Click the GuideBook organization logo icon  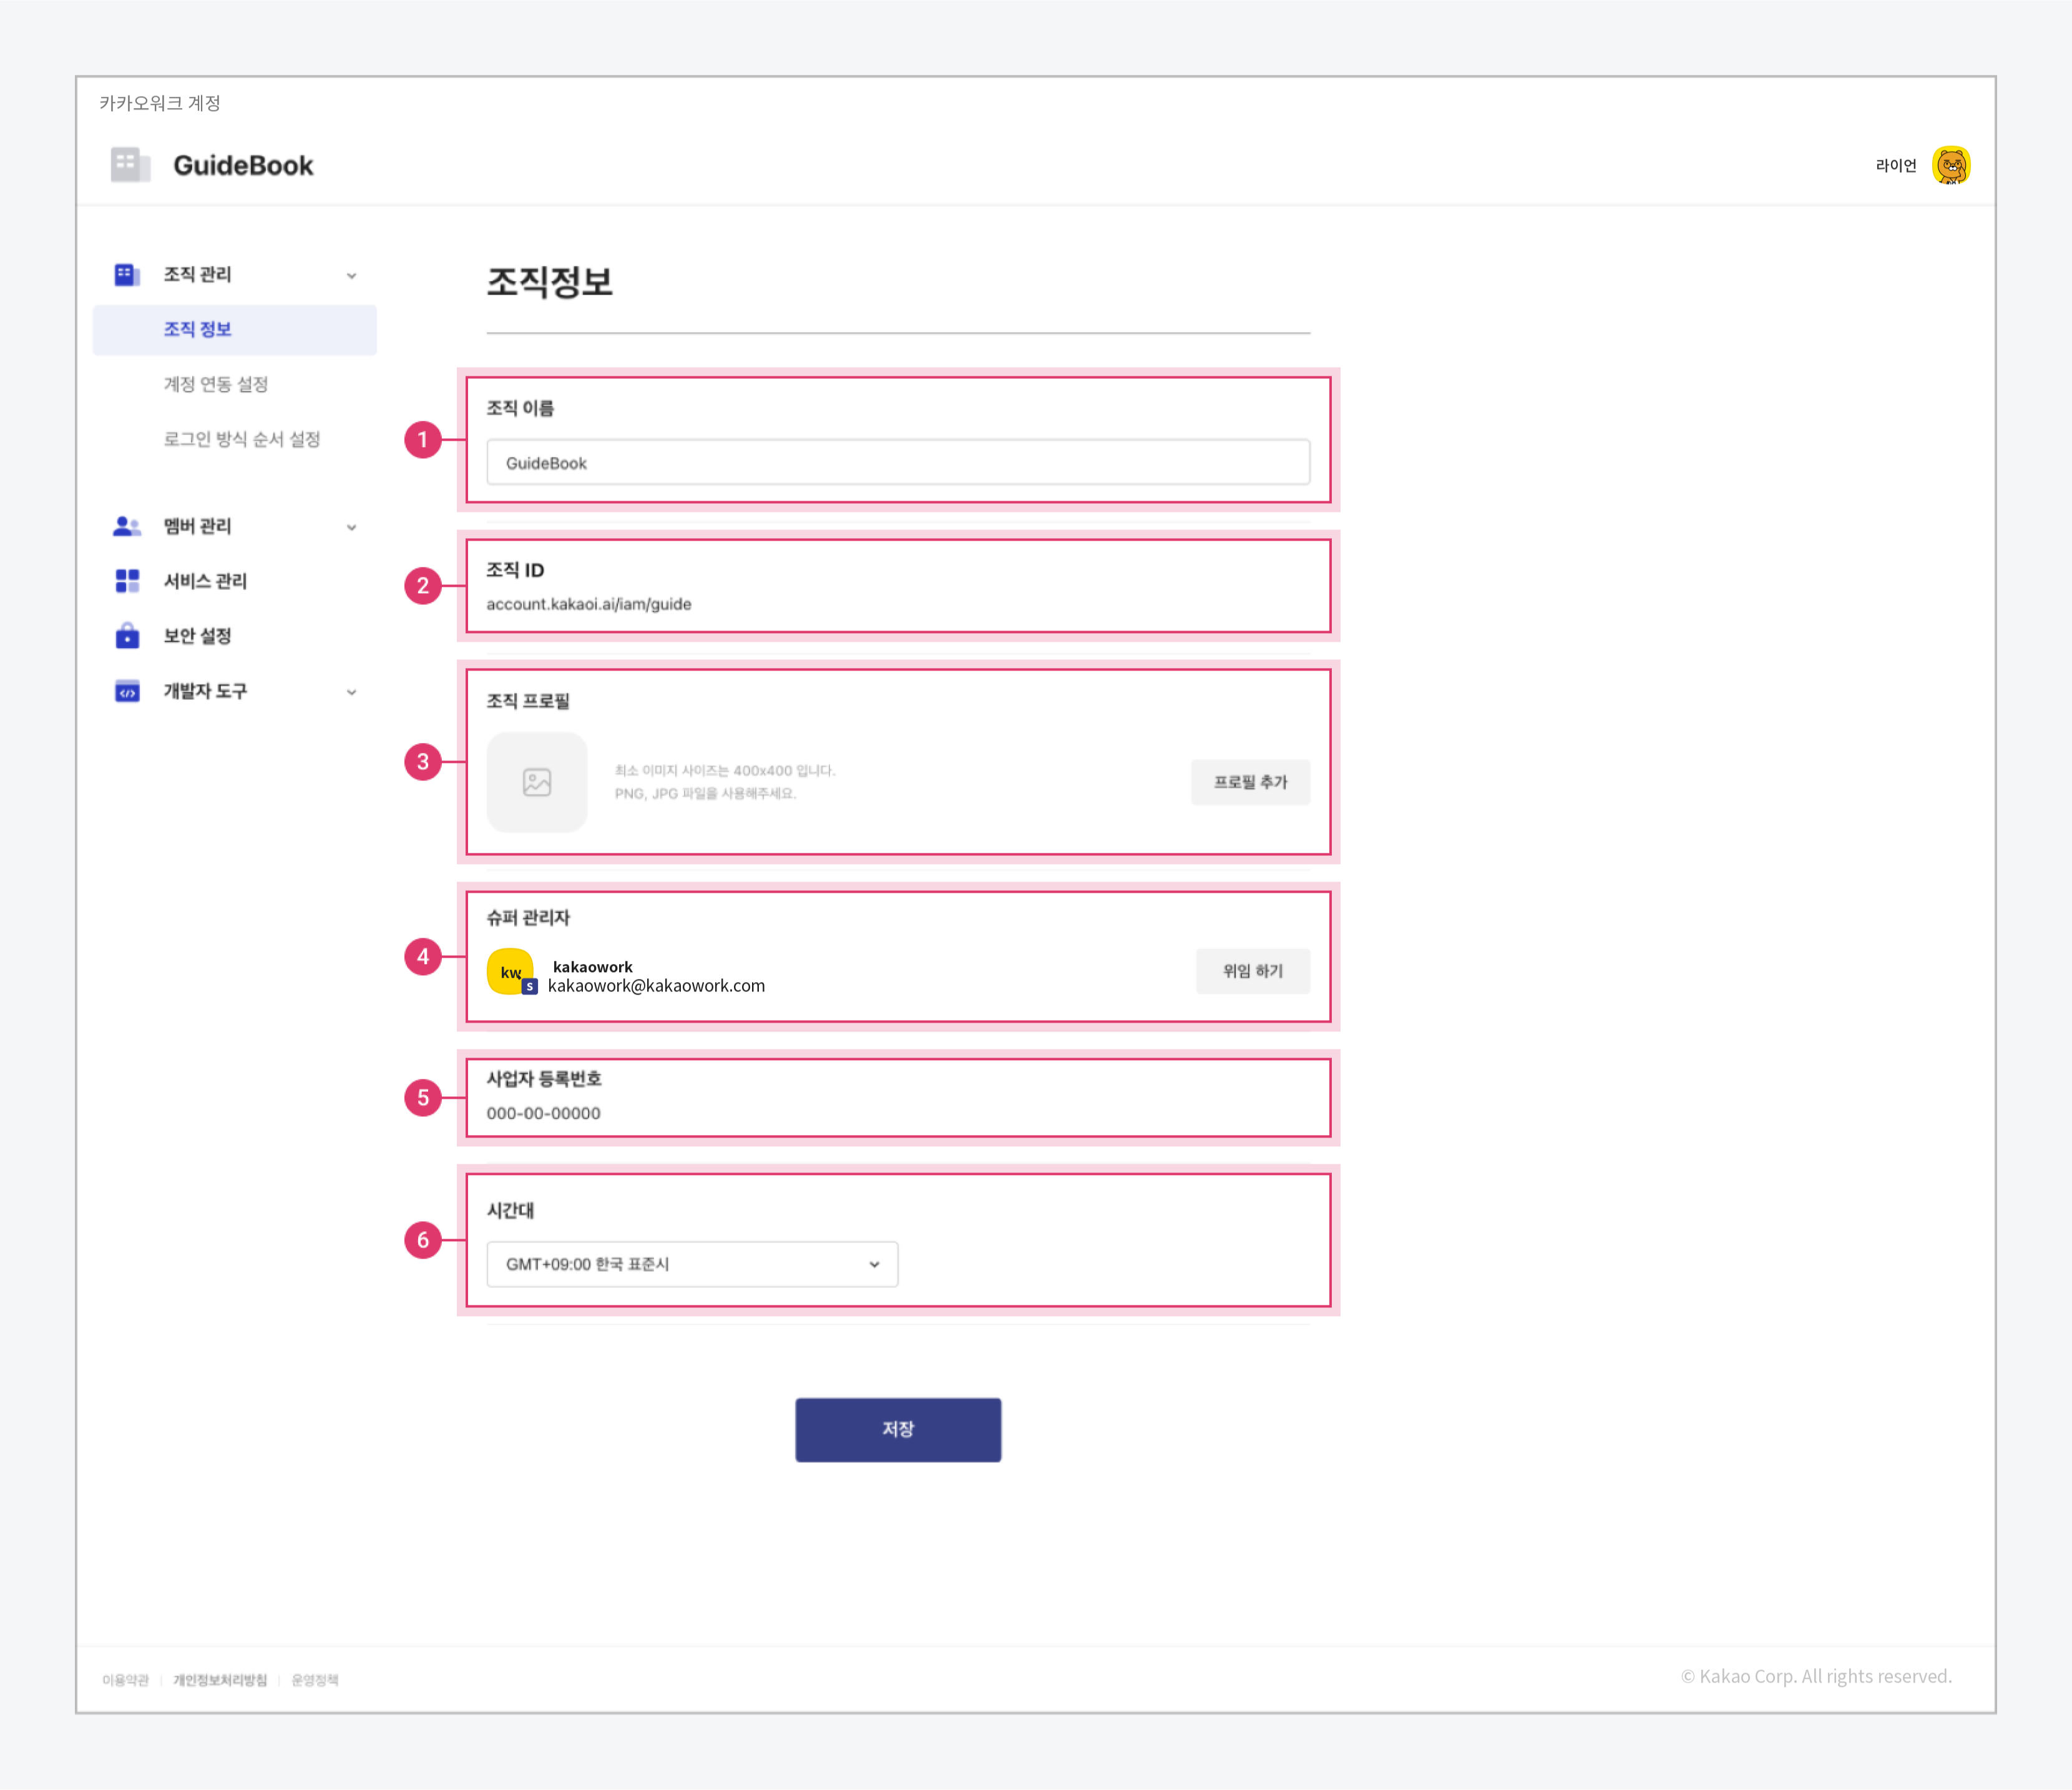pyautogui.click(x=130, y=165)
